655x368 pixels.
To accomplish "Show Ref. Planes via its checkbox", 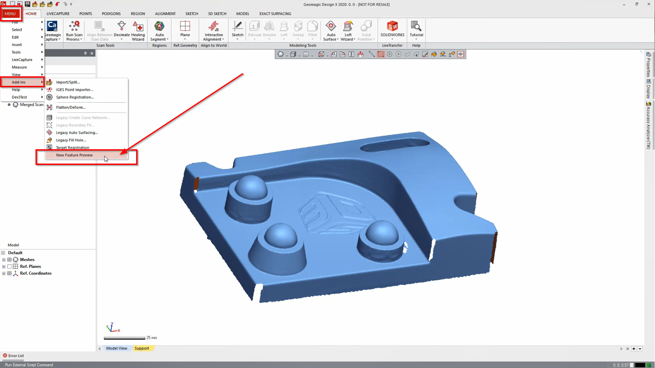I will (x=10, y=266).
